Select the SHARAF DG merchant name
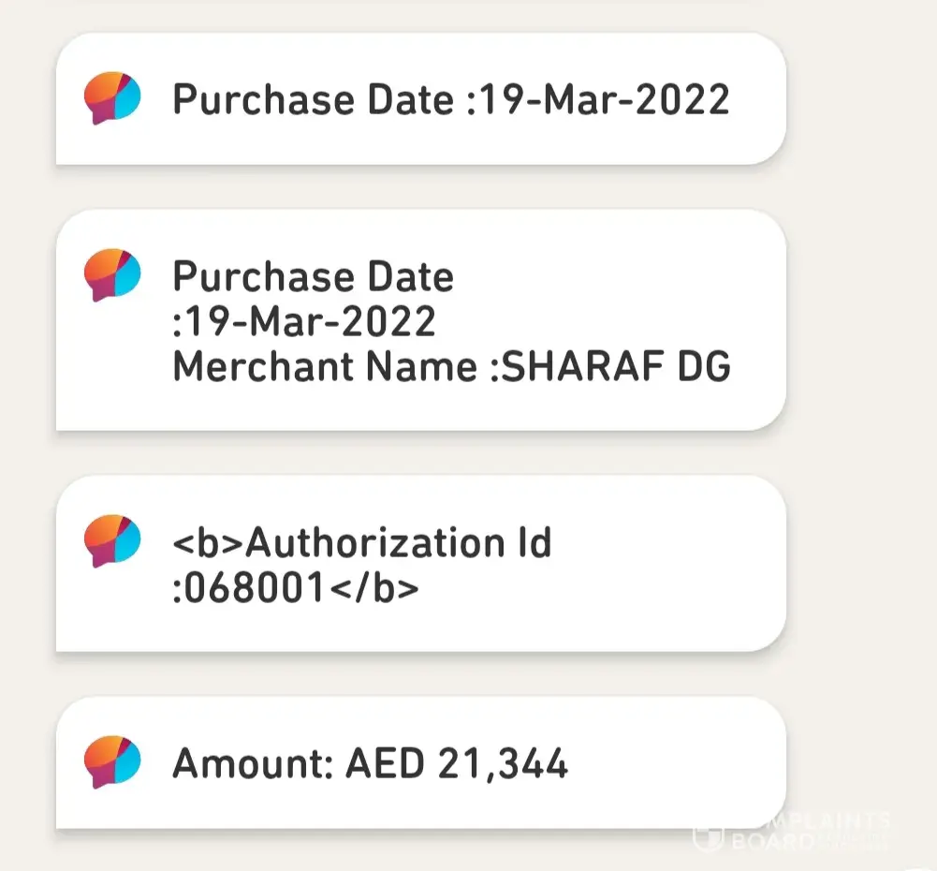The width and height of the screenshot is (937, 871). point(616,367)
